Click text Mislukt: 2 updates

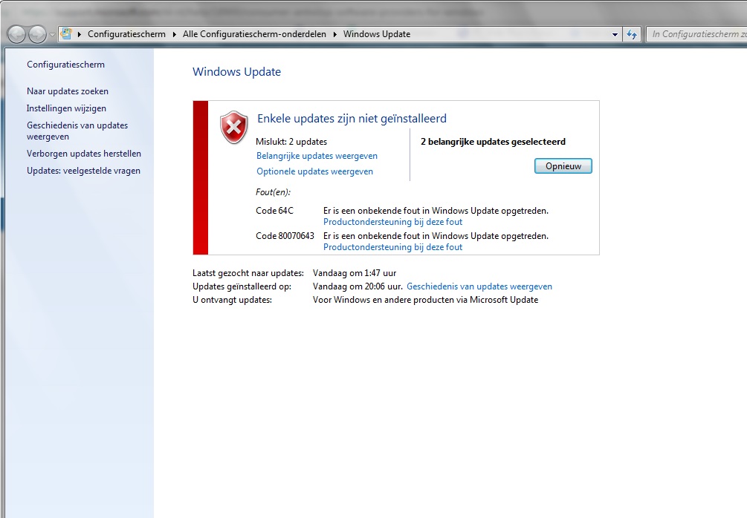click(291, 141)
